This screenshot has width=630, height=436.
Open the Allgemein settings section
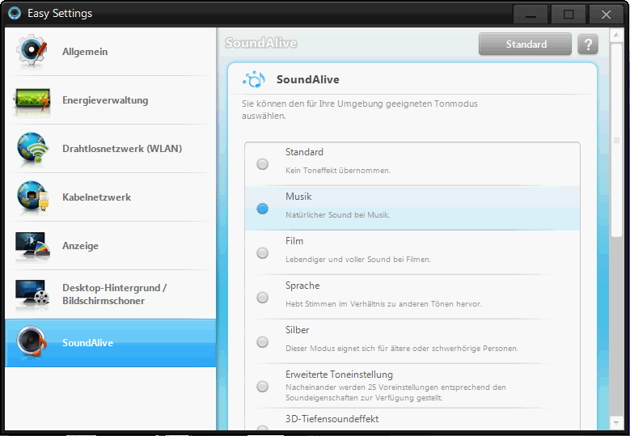(x=111, y=52)
